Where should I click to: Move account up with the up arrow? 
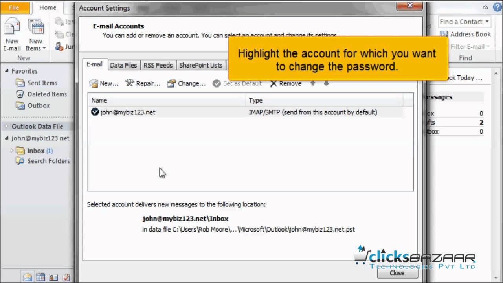(313, 83)
